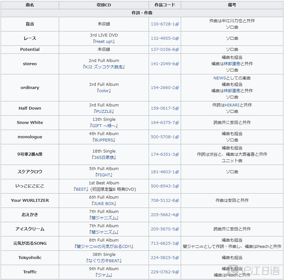
Task: Open work code link 164-6375-7
Action: 165,122
